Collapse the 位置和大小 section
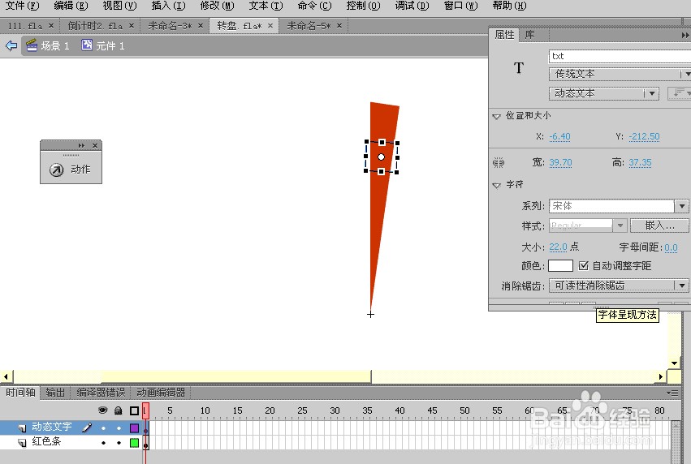Screen dimensions: 691x464 point(497,117)
